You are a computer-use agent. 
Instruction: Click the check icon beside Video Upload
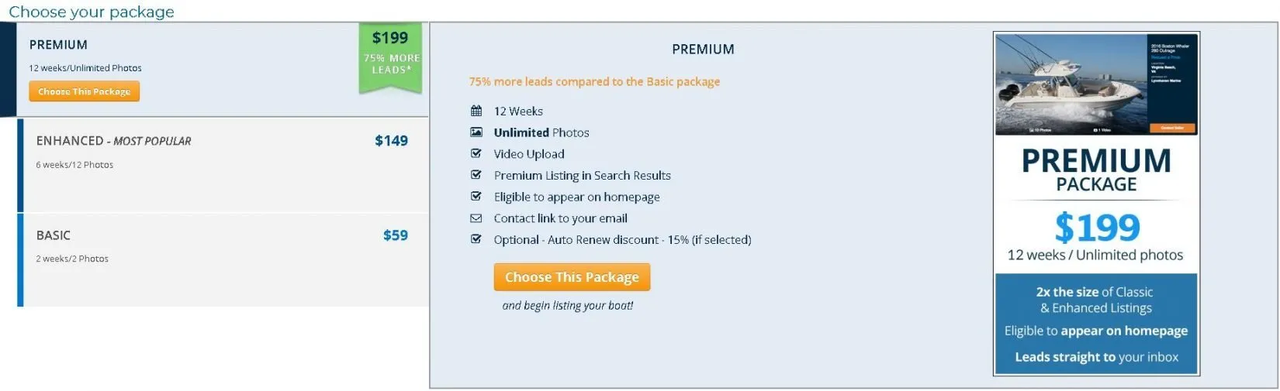476,153
